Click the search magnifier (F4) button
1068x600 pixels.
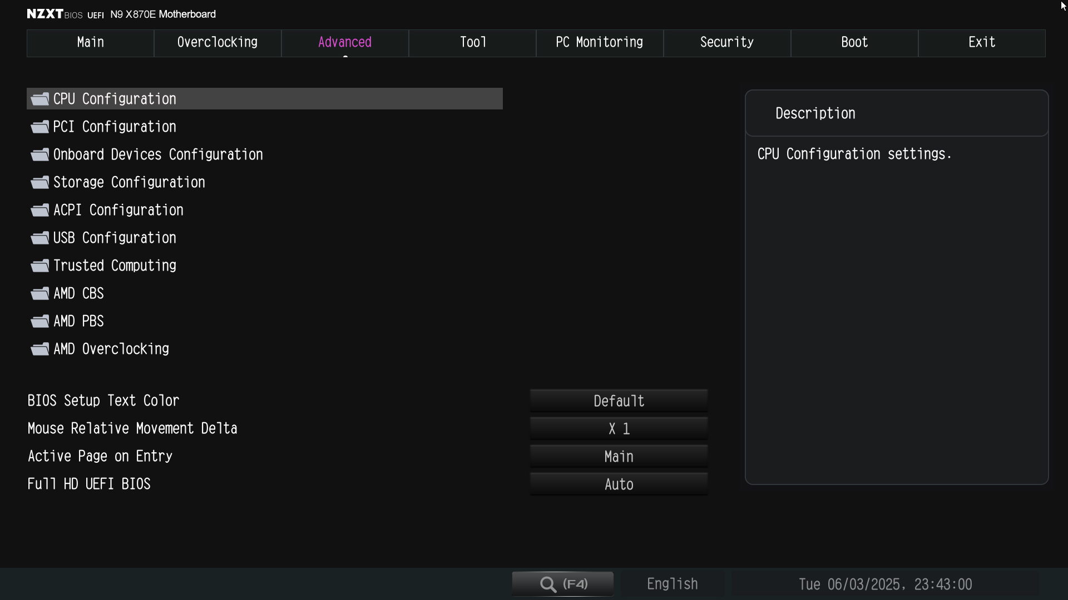[562, 584]
